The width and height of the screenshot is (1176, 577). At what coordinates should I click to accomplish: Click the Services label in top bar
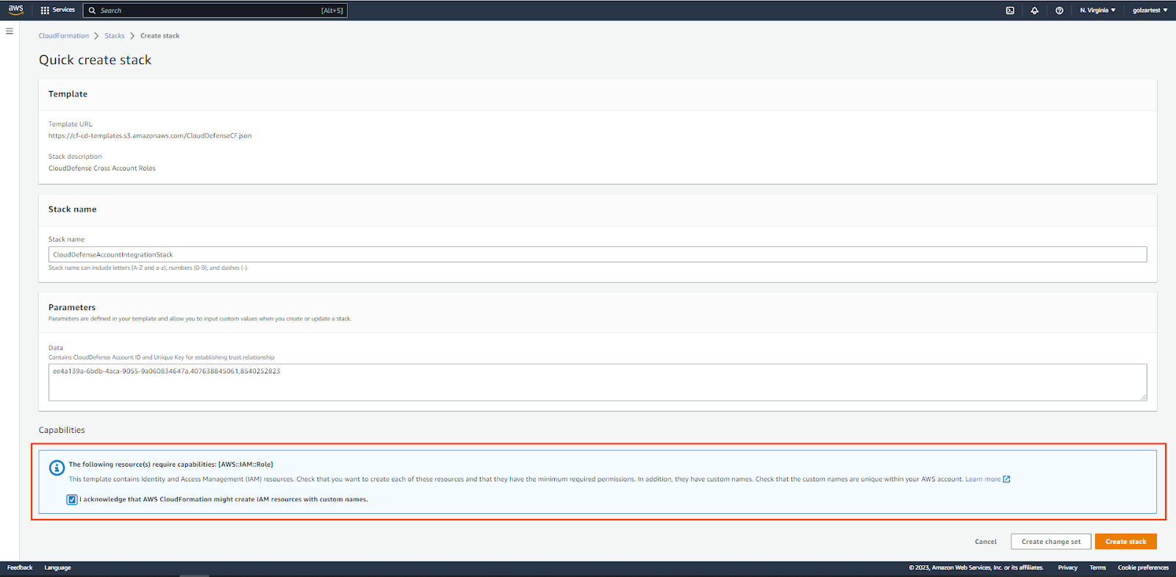63,10
